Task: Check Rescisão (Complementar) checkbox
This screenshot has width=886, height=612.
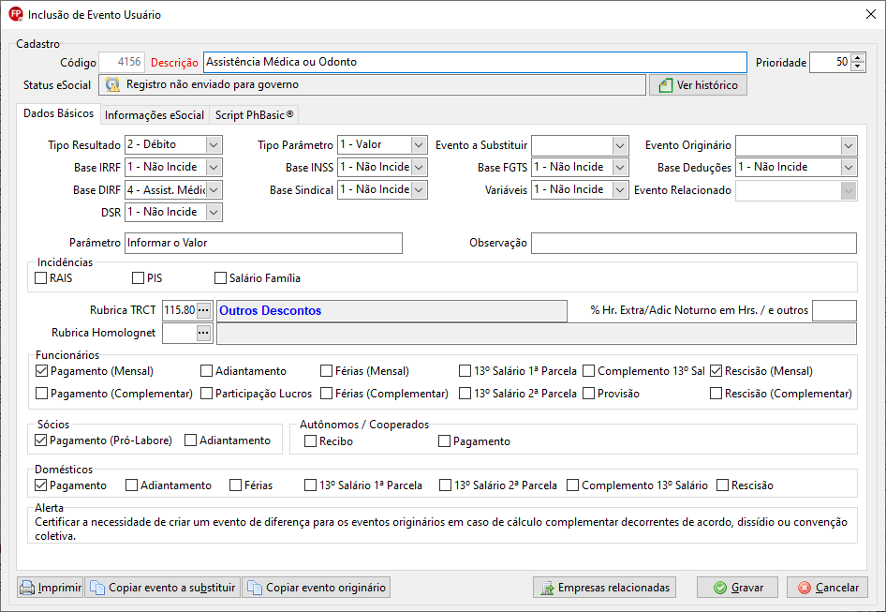Action: (716, 393)
